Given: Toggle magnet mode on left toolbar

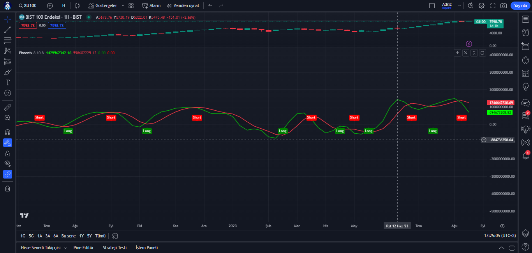Looking at the screenshot, I should pyautogui.click(x=7, y=132).
